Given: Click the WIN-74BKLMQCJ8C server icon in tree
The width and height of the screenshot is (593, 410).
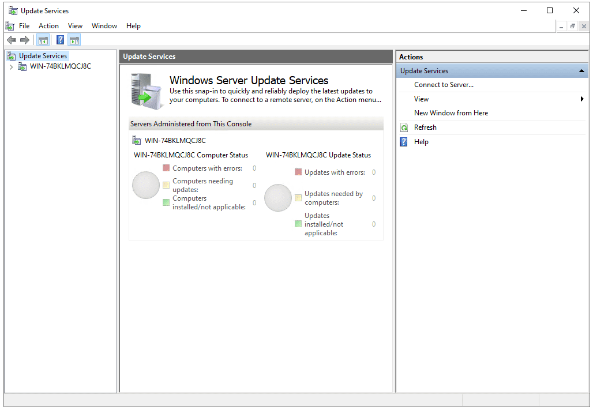Looking at the screenshot, I should [22, 66].
